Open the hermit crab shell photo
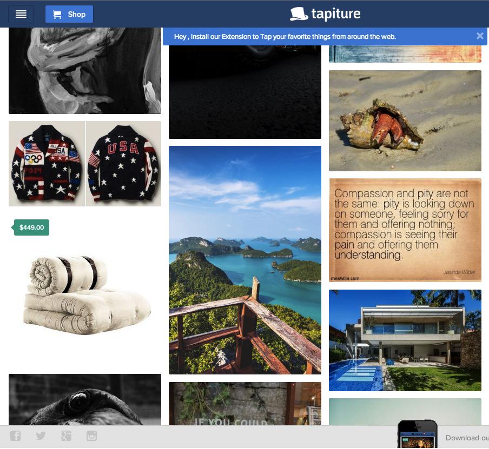 (x=405, y=120)
